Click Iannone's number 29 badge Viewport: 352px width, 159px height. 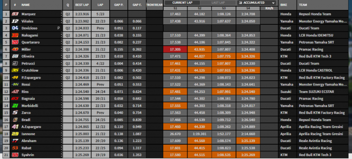point(15,134)
